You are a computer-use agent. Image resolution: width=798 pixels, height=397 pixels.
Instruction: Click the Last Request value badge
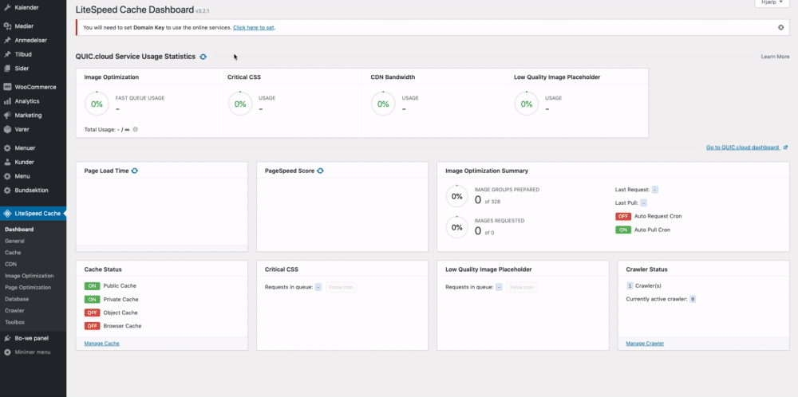click(x=654, y=190)
